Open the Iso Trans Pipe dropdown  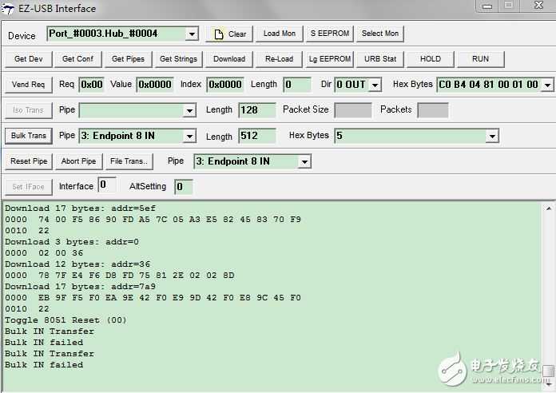[189, 111]
